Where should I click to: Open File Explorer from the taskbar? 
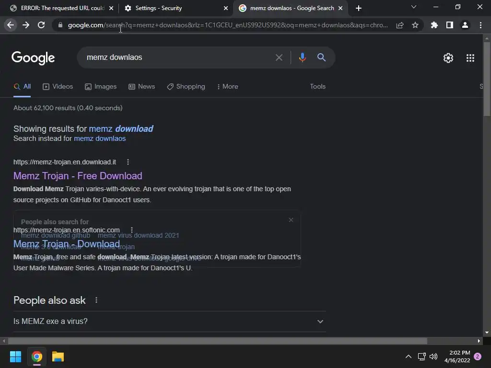click(x=58, y=356)
